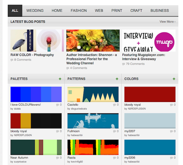
Task: Click the green plus icon beside Colors
Action: (174, 79)
